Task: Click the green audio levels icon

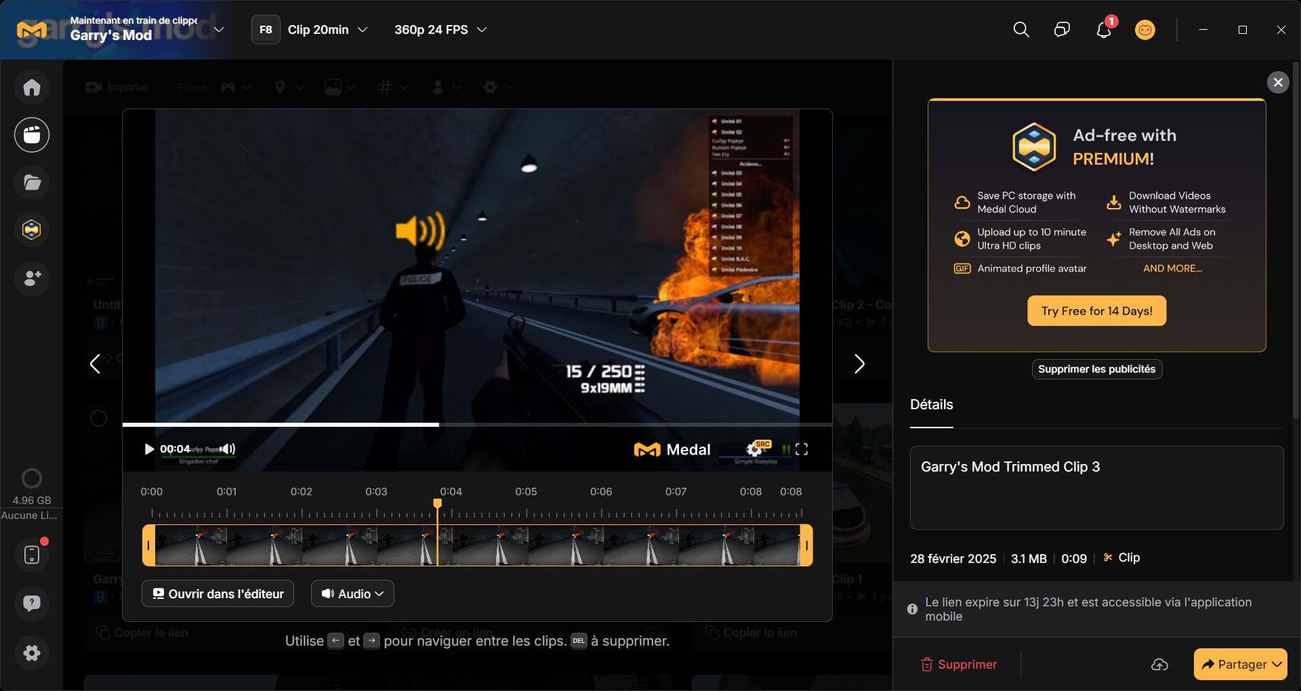Action: coord(785,449)
